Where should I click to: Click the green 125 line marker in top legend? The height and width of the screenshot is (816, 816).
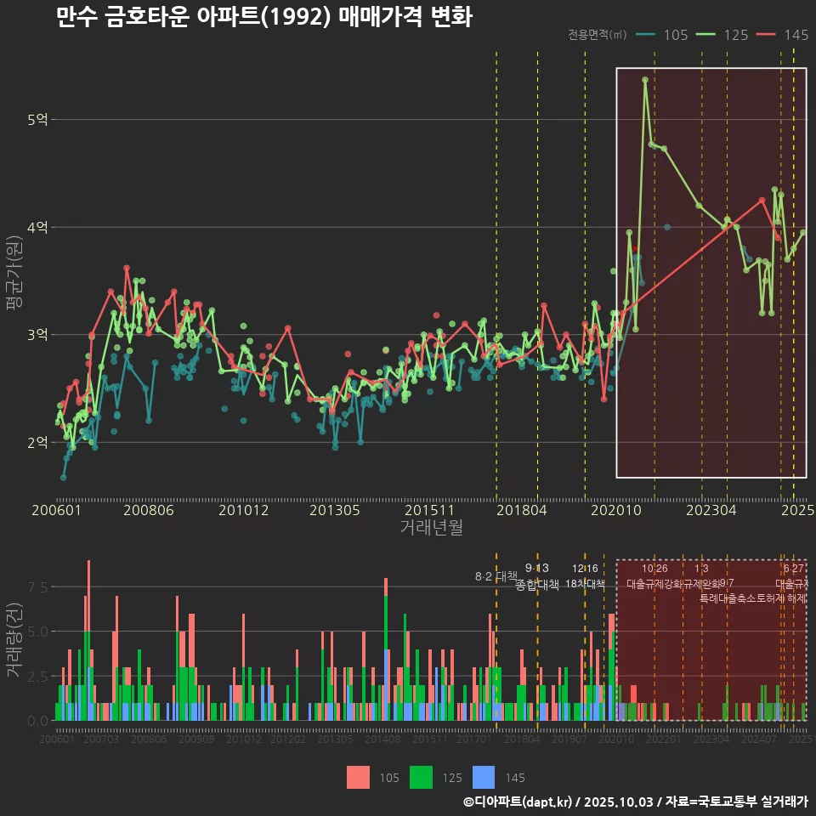[x=706, y=35]
